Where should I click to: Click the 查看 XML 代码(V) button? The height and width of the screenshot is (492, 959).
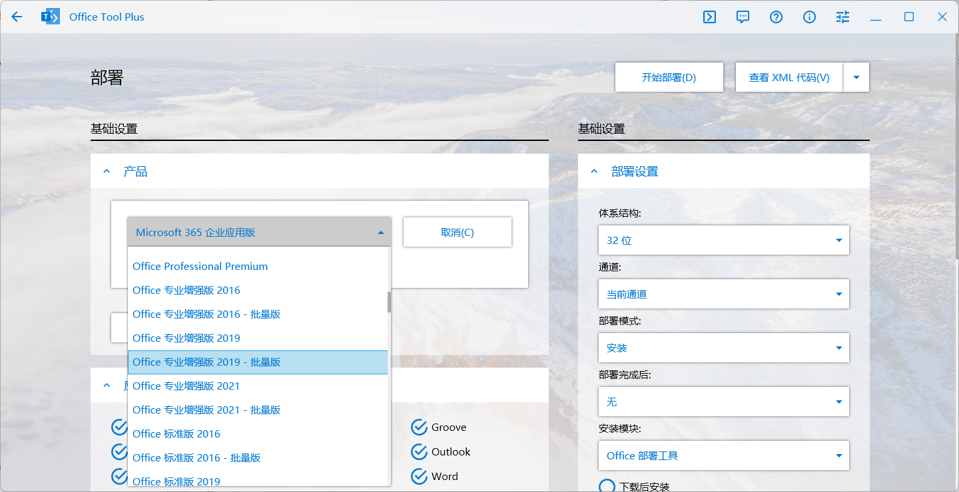click(790, 78)
